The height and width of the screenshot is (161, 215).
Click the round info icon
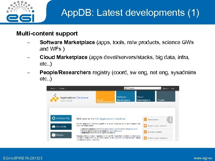click(x=170, y=120)
